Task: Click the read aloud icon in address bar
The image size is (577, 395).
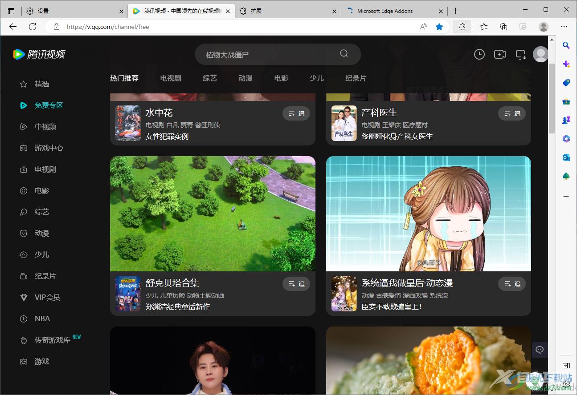Action: click(x=423, y=27)
